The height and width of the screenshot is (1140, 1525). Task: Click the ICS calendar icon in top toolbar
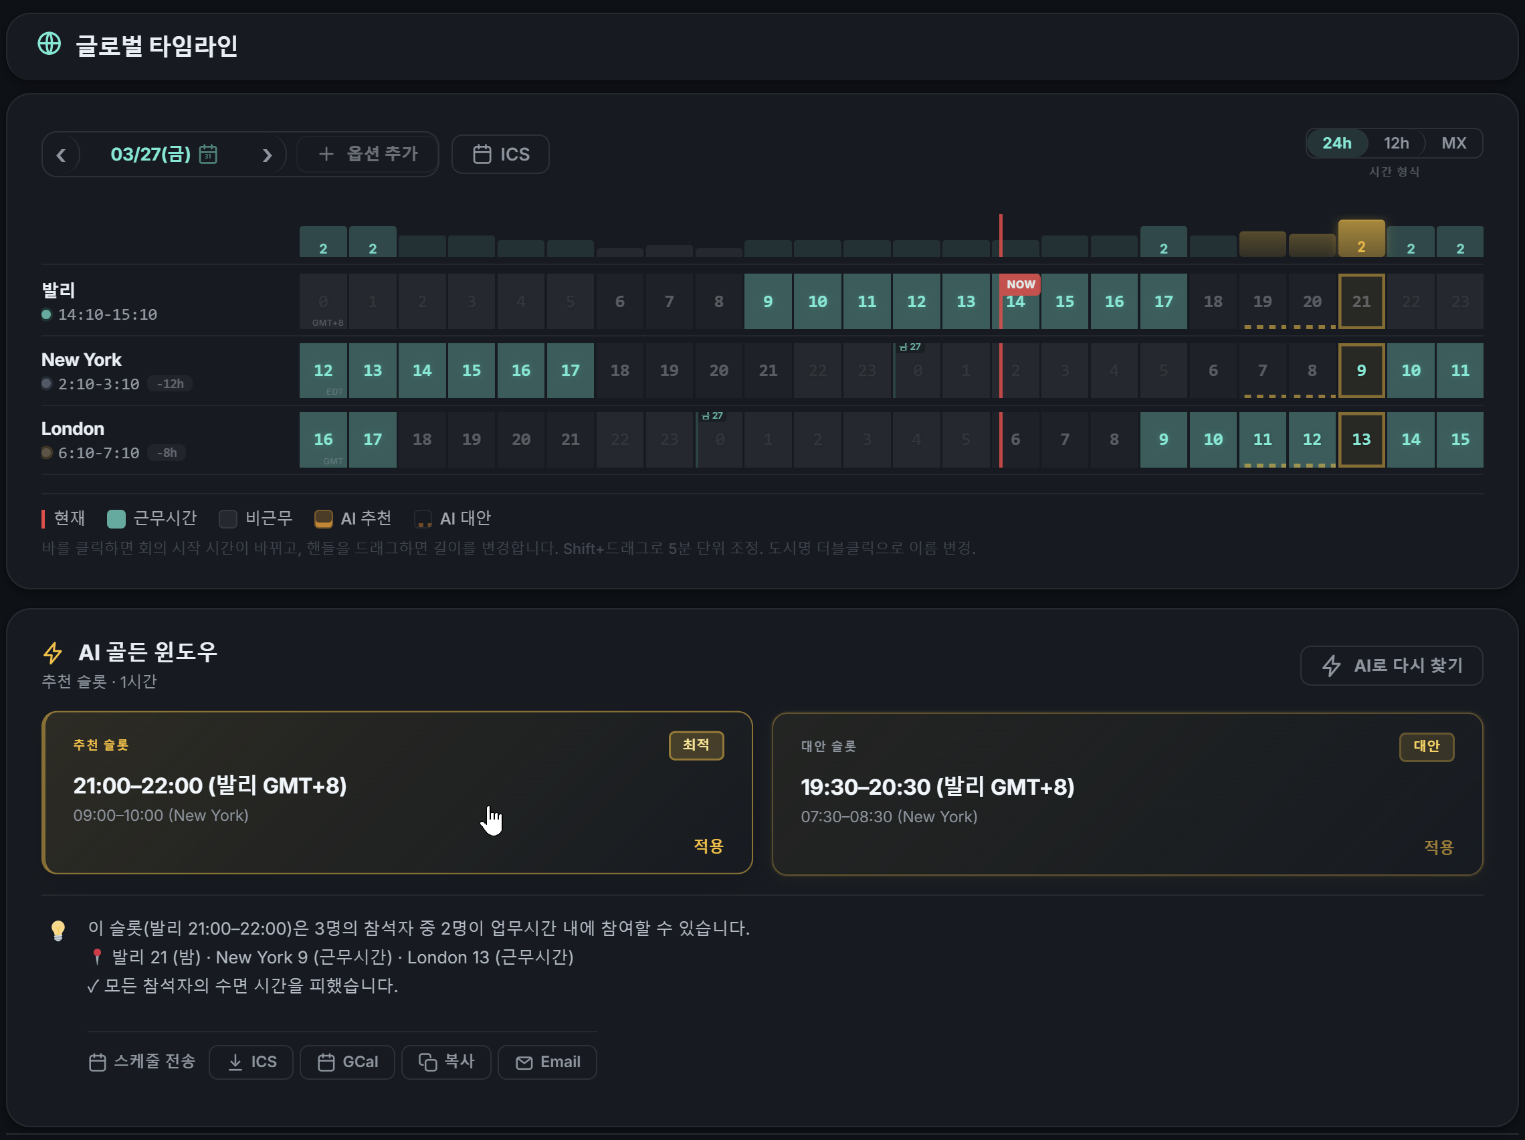pyautogui.click(x=483, y=153)
